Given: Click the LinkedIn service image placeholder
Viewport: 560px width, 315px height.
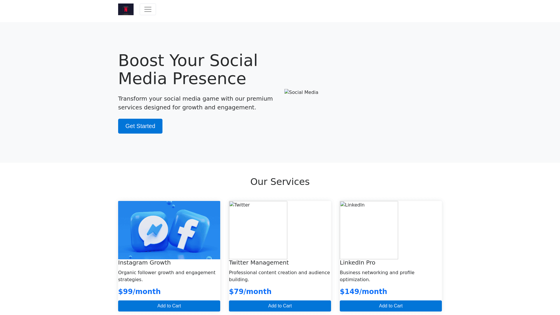Looking at the screenshot, I should click(369, 230).
